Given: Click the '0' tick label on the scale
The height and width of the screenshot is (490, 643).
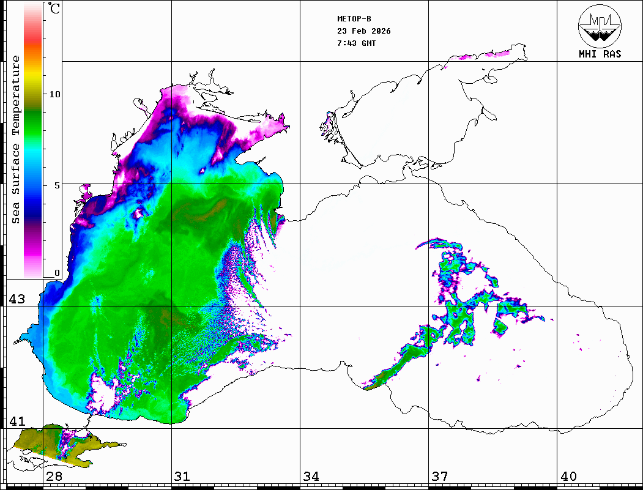Looking at the screenshot, I should click(57, 273).
